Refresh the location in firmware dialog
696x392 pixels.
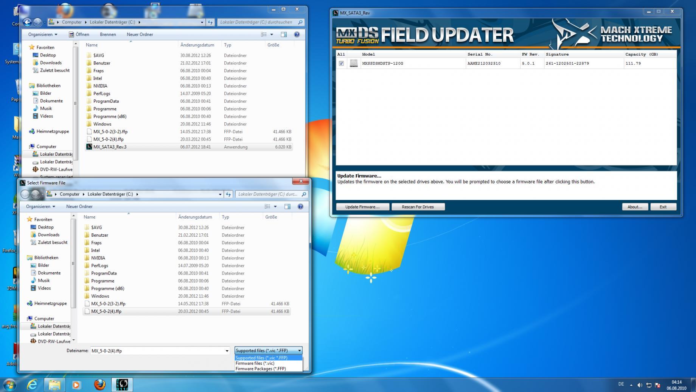pyautogui.click(x=228, y=194)
